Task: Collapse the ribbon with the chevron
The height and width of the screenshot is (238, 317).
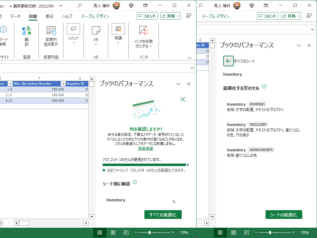Action: [x=189, y=57]
